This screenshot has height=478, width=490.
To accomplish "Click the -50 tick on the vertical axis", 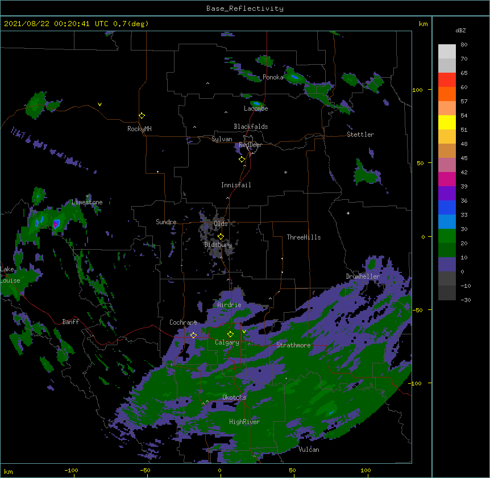I will click(417, 310).
